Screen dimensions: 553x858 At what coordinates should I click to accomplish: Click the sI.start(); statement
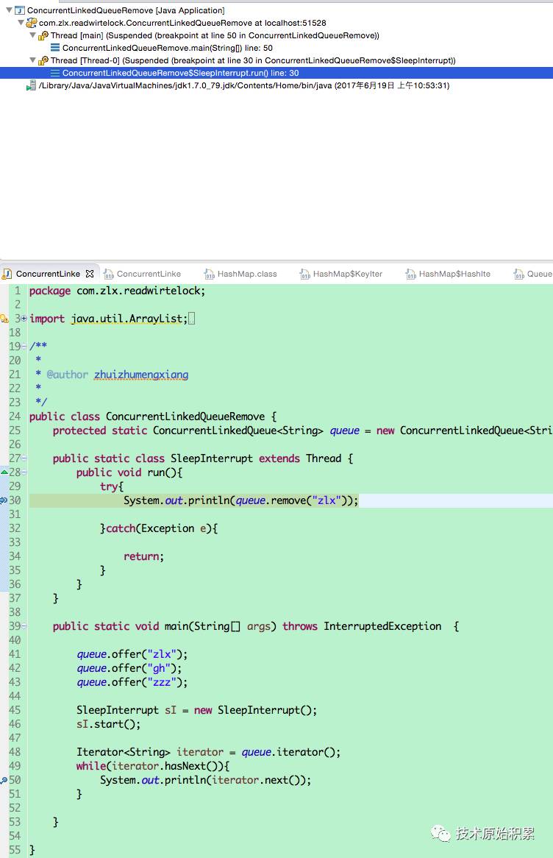(108, 724)
